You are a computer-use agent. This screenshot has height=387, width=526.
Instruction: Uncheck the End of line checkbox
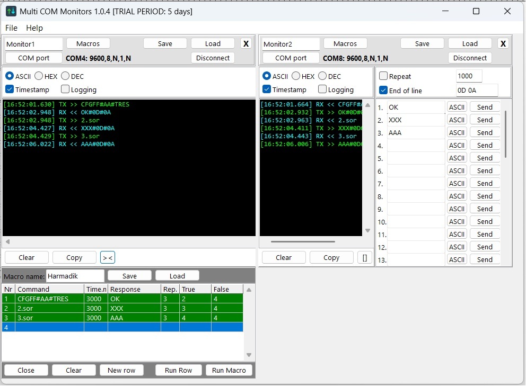click(383, 91)
